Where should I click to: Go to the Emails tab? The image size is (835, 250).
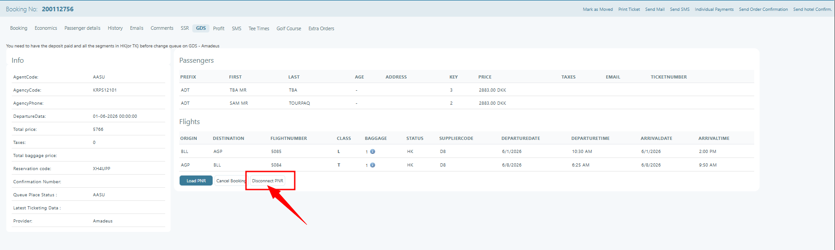tap(136, 28)
